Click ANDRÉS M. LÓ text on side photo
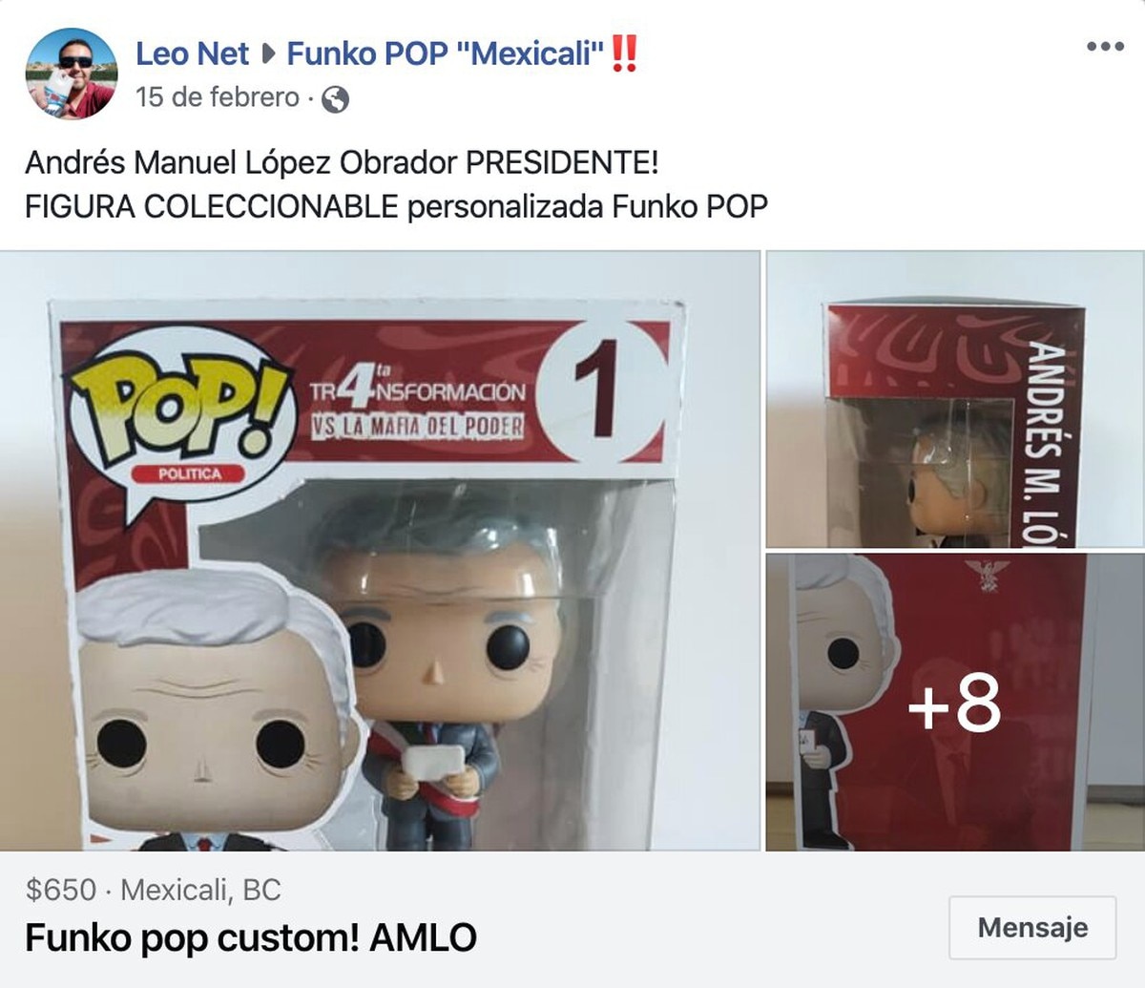1145x988 pixels. click(x=1048, y=443)
